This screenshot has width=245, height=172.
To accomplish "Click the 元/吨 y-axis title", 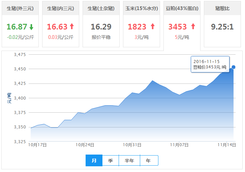I will pos(9,98).
